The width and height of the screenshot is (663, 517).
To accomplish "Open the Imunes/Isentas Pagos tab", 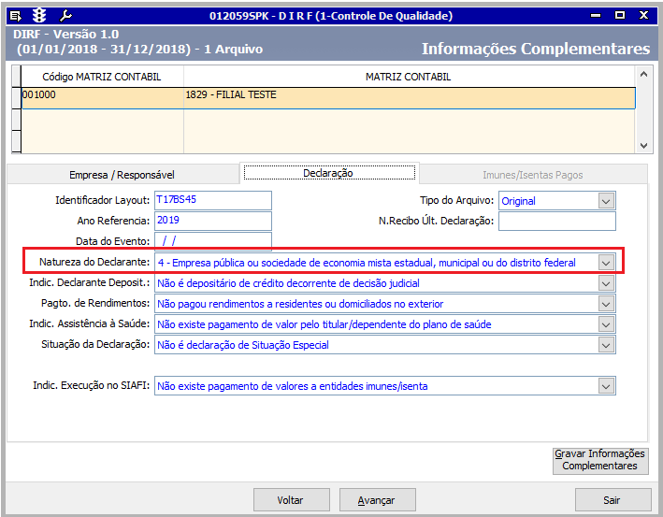I will click(533, 175).
